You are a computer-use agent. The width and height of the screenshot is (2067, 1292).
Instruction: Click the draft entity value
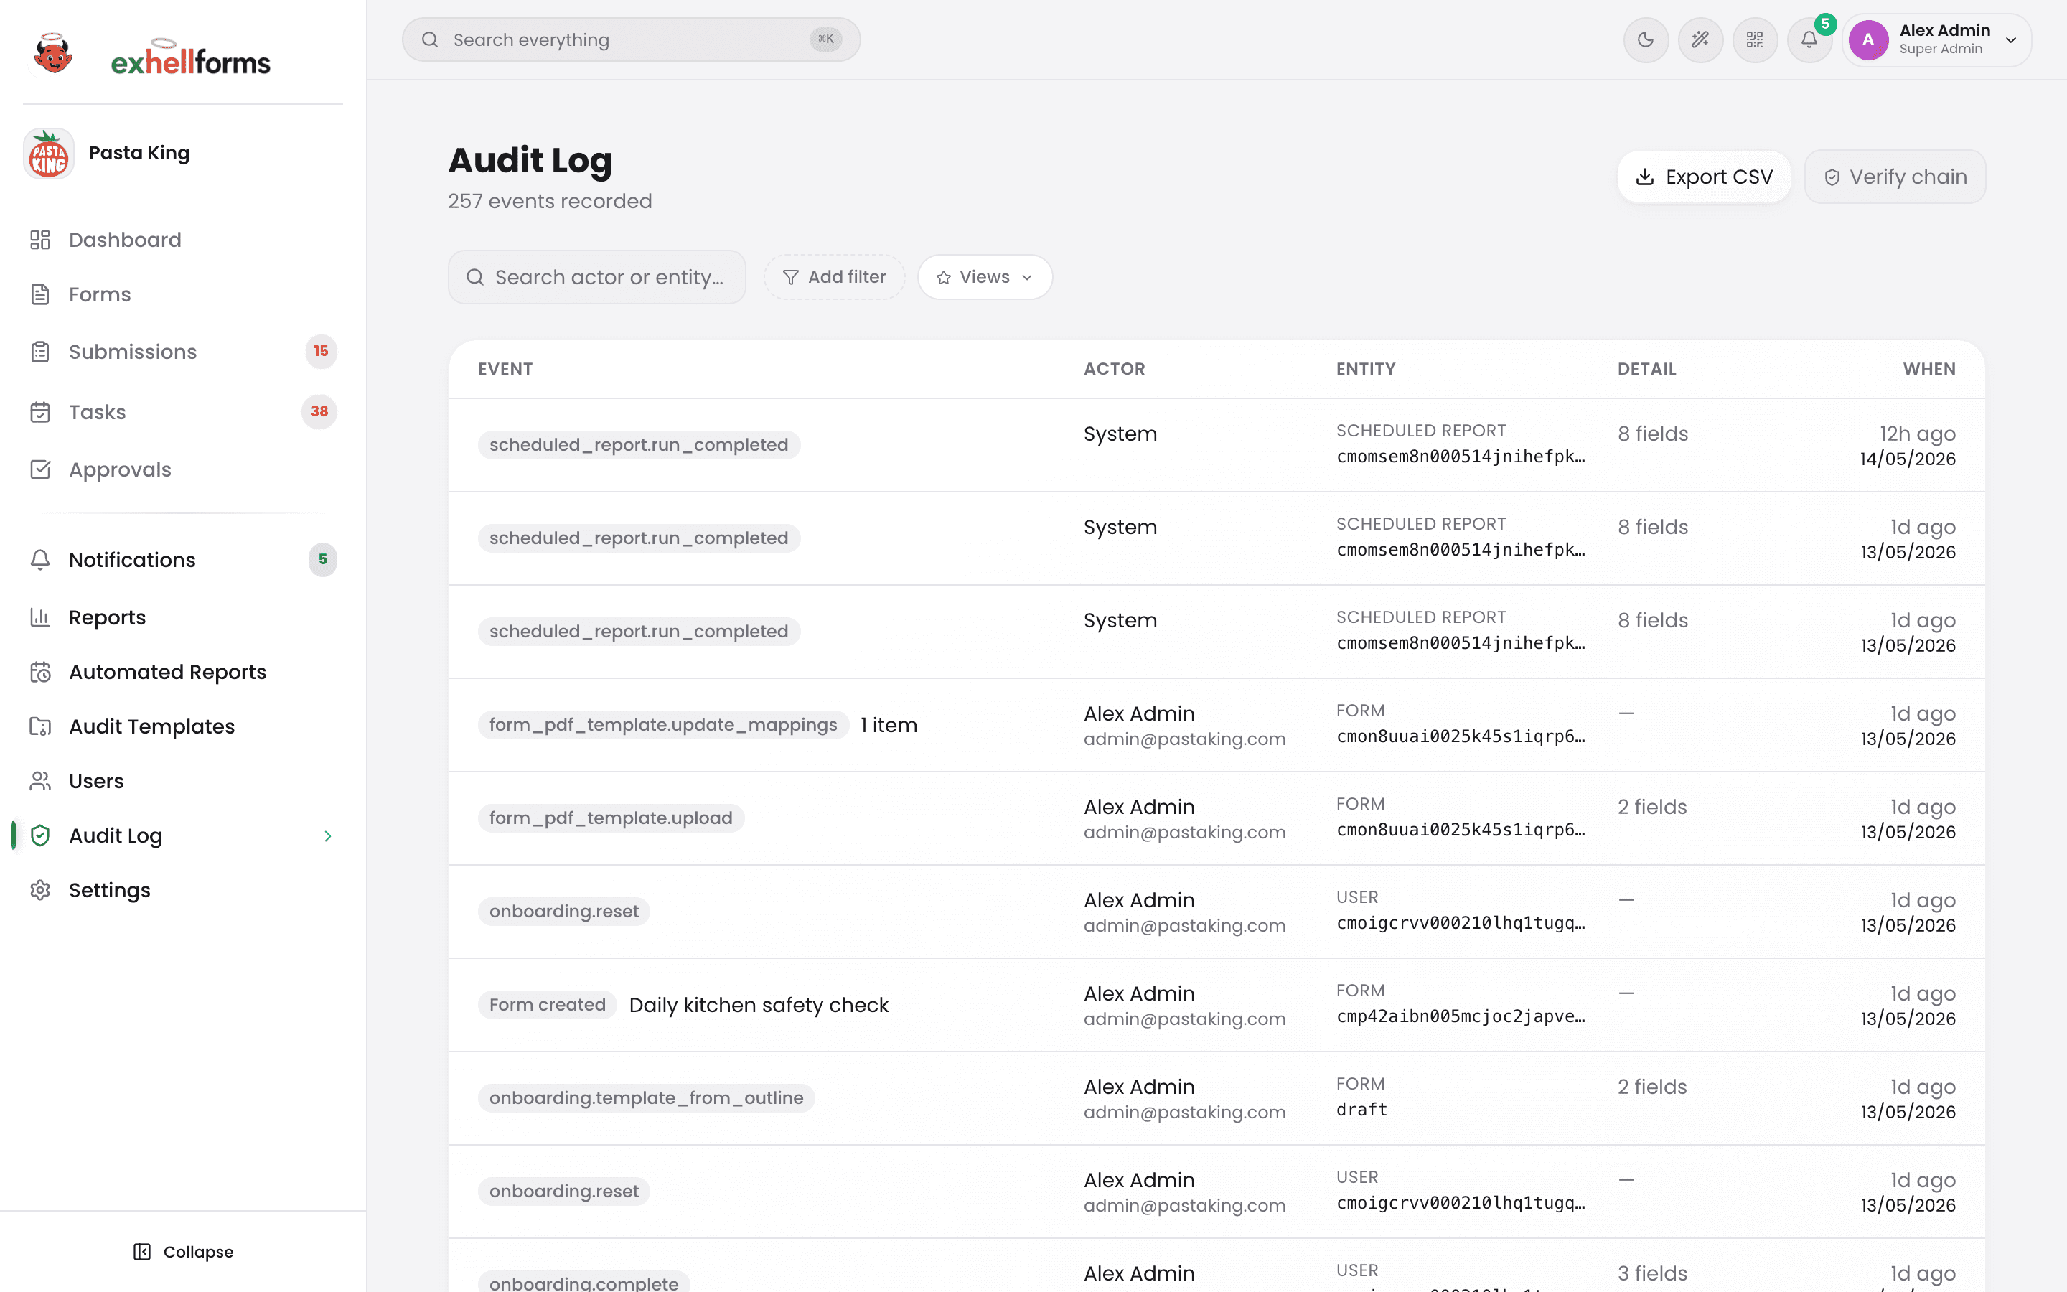(1361, 1110)
